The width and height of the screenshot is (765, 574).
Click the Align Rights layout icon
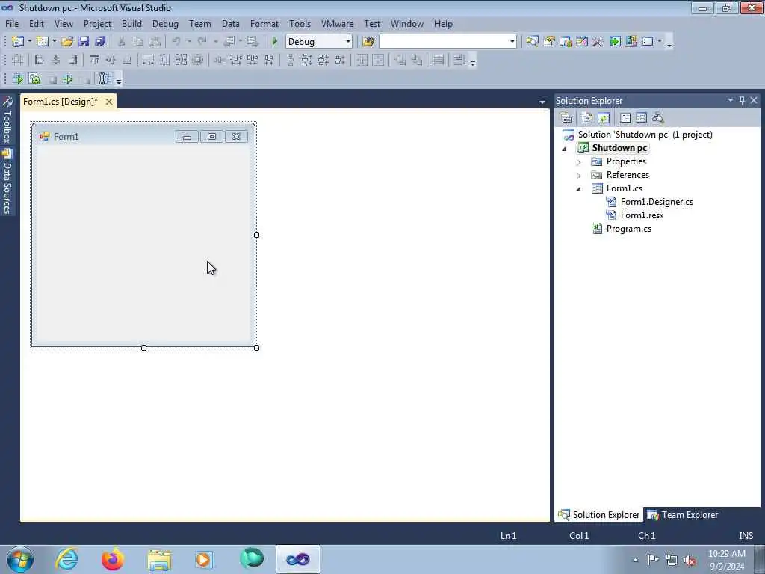pos(72,60)
